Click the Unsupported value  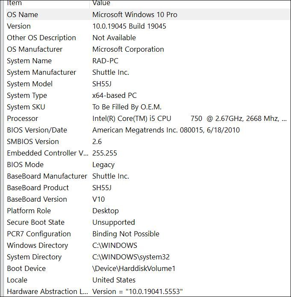coord(114,222)
